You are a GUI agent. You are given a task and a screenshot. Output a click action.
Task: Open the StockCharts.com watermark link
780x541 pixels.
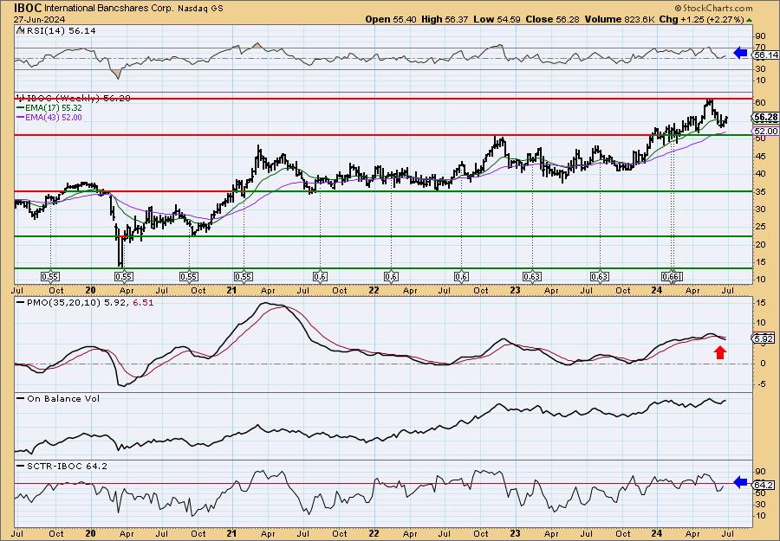[x=714, y=8]
